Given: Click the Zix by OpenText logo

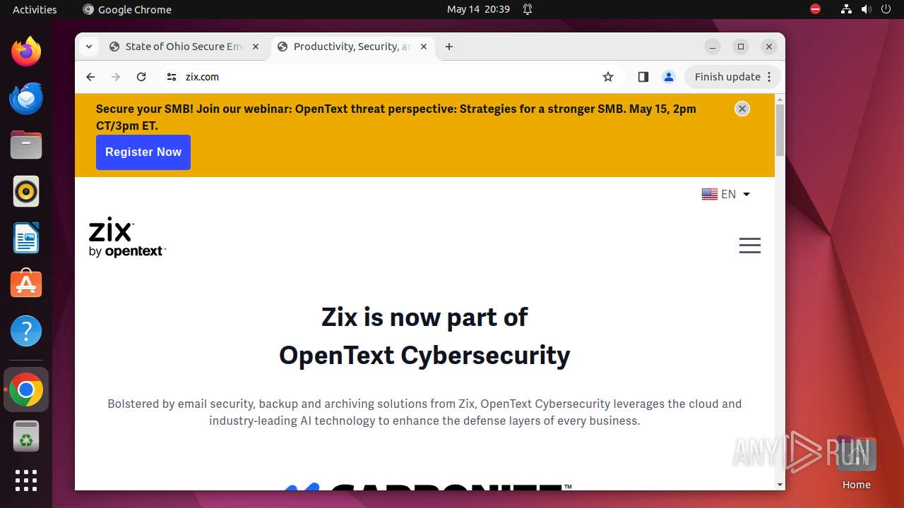Looking at the screenshot, I should click(x=127, y=238).
